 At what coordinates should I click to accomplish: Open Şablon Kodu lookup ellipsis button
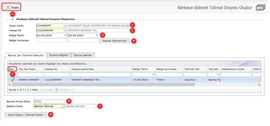point(63,106)
